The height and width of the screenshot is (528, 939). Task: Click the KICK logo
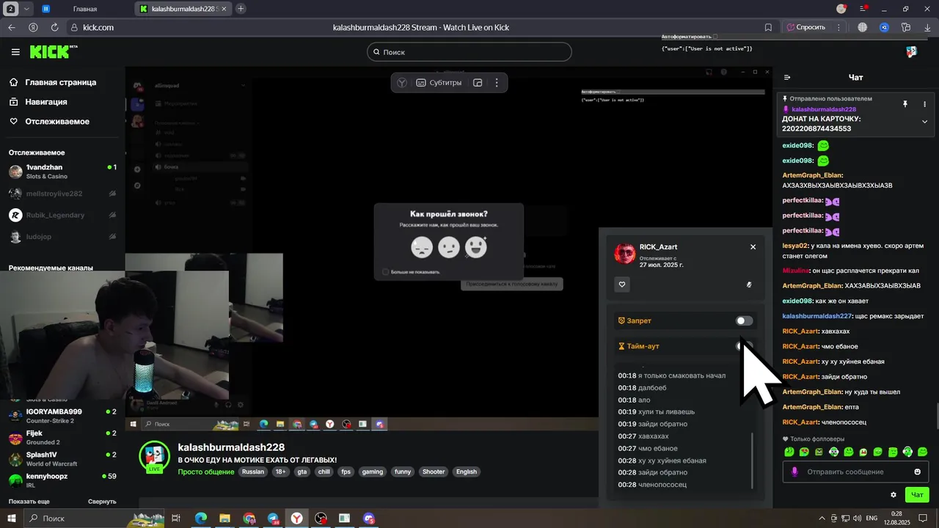point(53,52)
